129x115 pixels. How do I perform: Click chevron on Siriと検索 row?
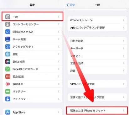click(59, 62)
